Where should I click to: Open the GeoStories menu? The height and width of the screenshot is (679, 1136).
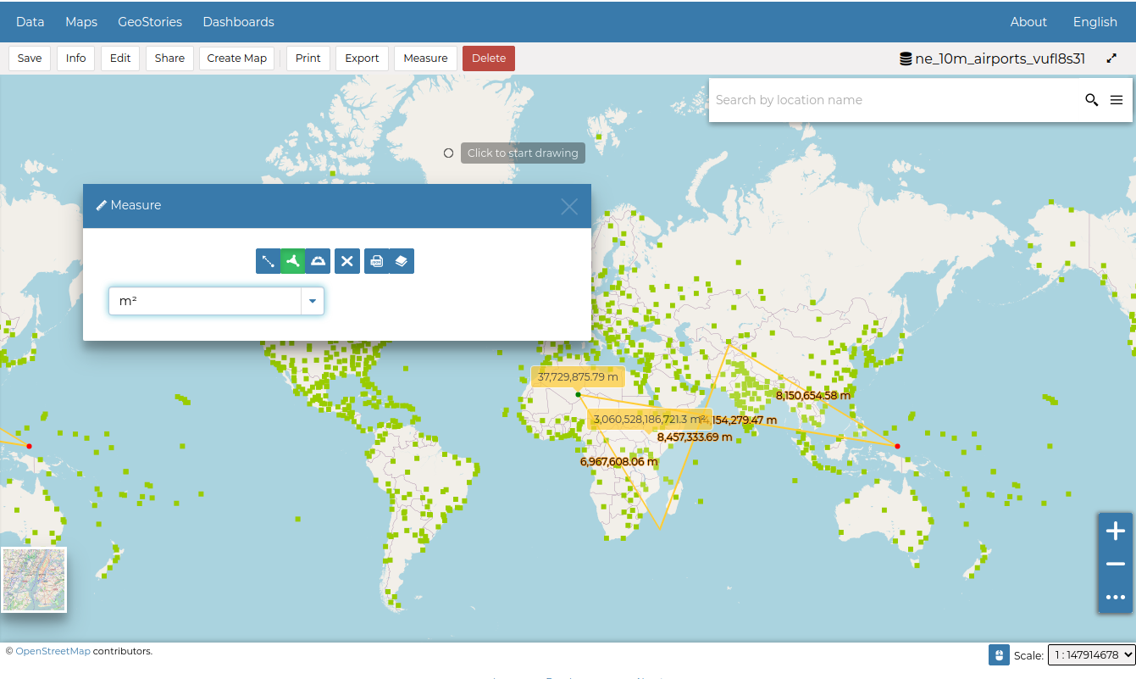click(x=150, y=22)
